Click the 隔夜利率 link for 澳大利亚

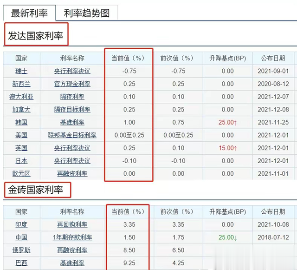click(x=72, y=97)
